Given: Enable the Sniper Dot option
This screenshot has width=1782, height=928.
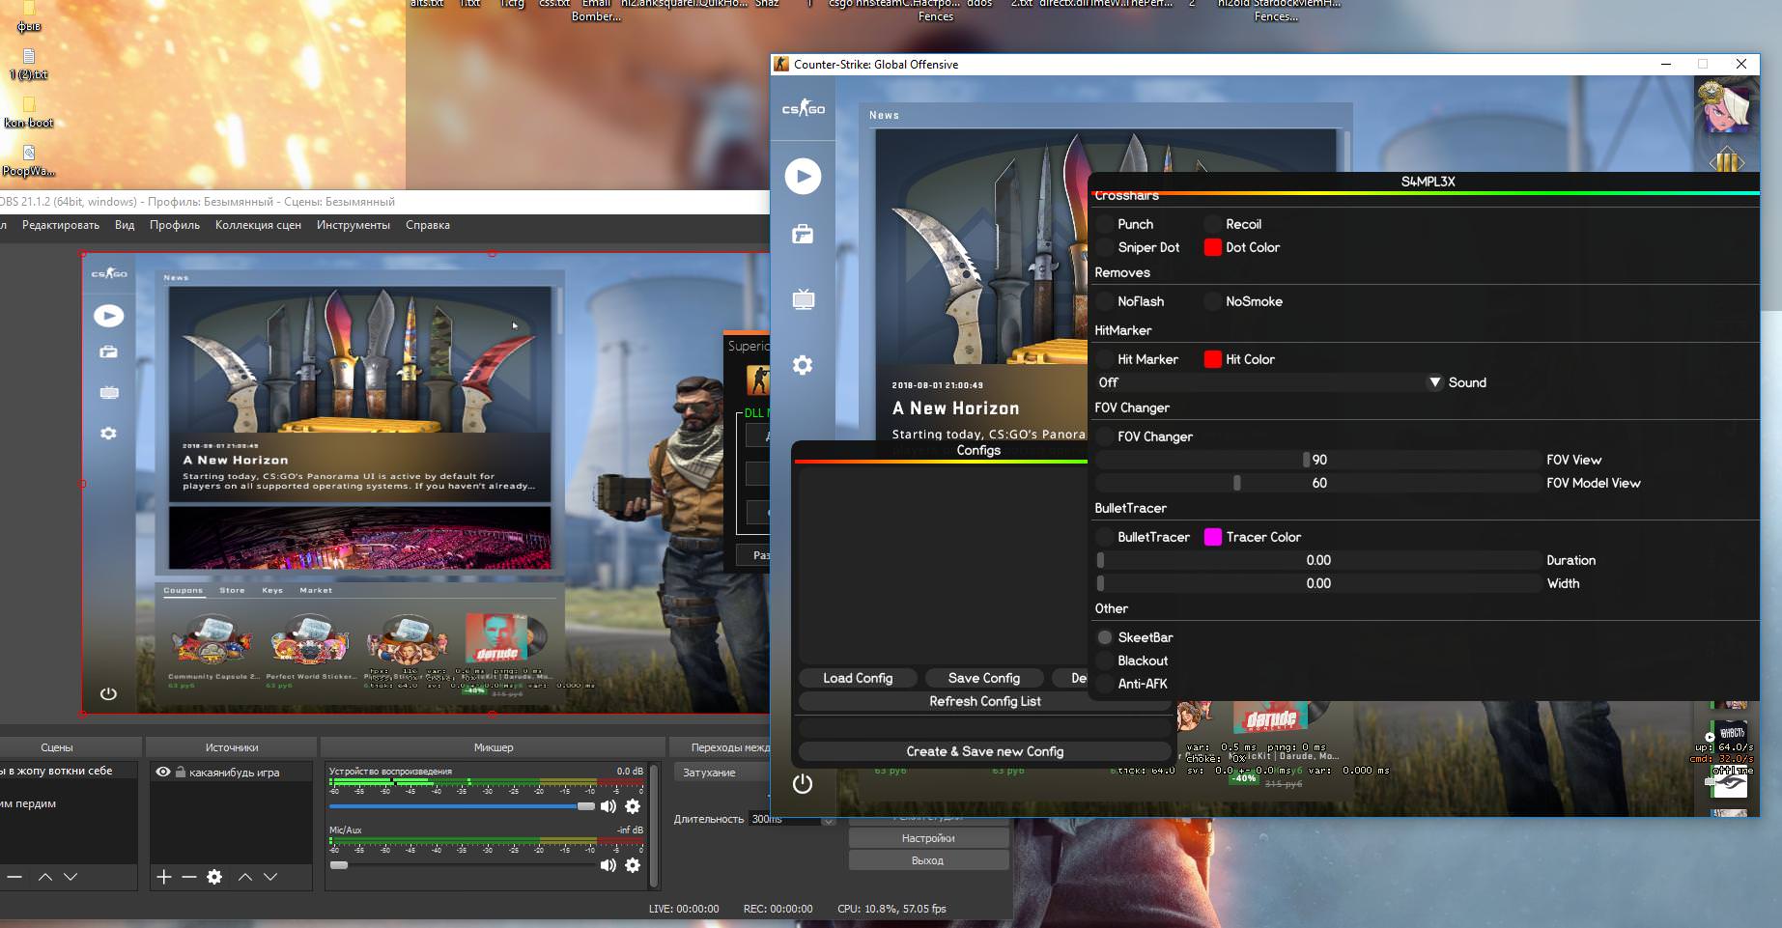Looking at the screenshot, I should pos(1105,247).
